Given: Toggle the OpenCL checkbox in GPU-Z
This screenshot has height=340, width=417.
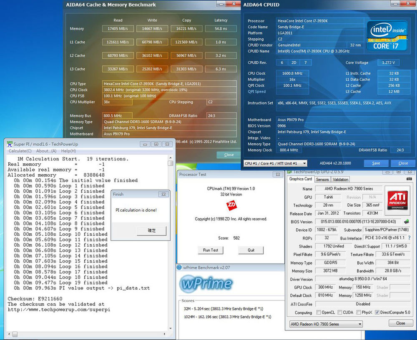Looking at the screenshot, I should 318,312.
